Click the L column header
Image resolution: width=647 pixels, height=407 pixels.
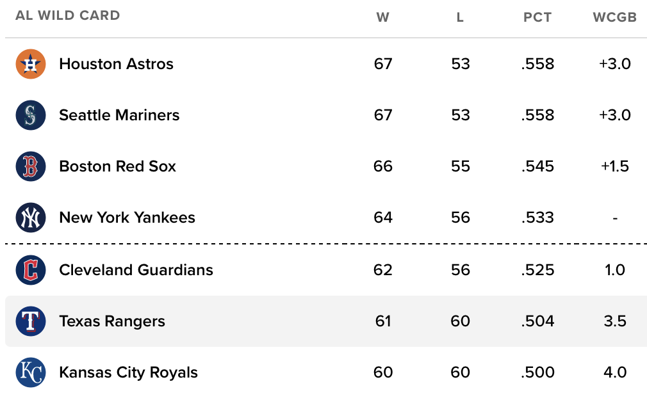(460, 17)
